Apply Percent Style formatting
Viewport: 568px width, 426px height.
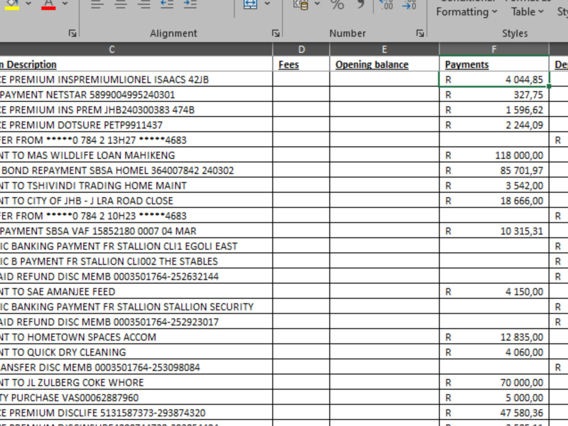click(x=337, y=5)
